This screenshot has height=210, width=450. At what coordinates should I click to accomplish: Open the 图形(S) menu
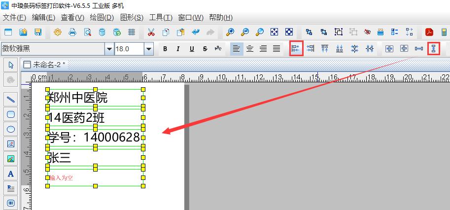click(x=132, y=18)
